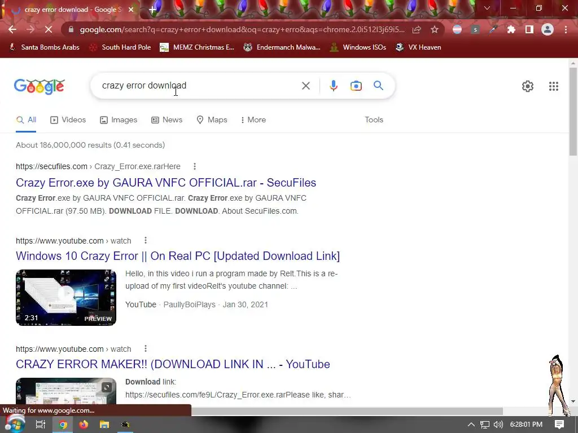Start voice search with microphone icon
The width and height of the screenshot is (578, 433).
pyautogui.click(x=333, y=86)
